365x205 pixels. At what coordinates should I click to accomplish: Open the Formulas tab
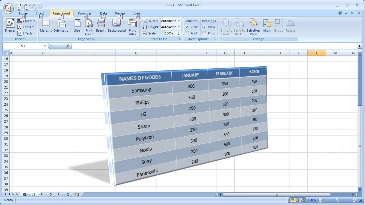point(85,13)
